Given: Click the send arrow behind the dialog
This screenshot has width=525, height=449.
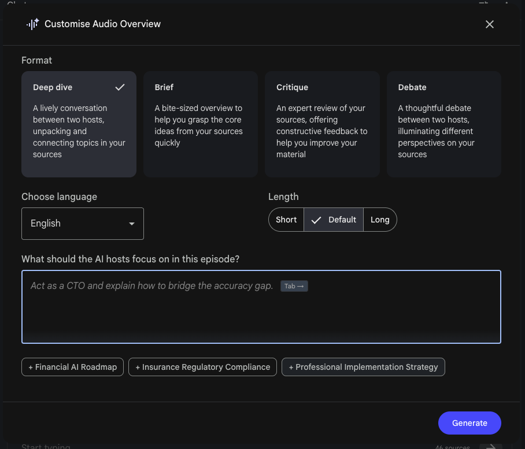Looking at the screenshot, I should pyautogui.click(x=491, y=446).
